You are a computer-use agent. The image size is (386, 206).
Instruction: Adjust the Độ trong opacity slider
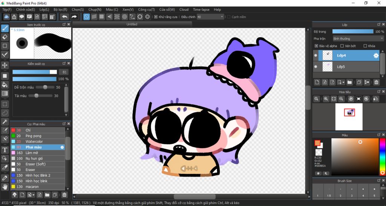[x=353, y=32]
